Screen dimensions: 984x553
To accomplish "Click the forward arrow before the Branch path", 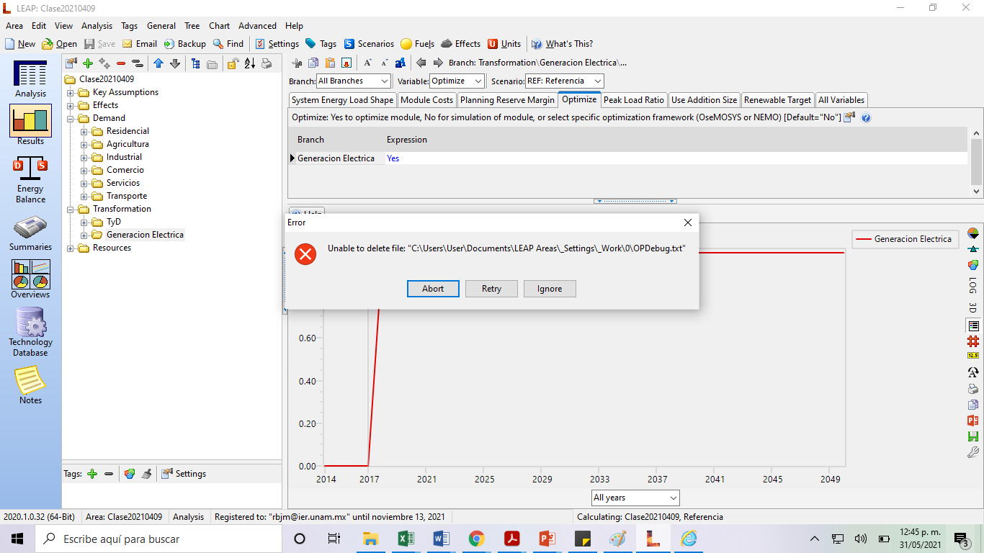I will [x=437, y=63].
